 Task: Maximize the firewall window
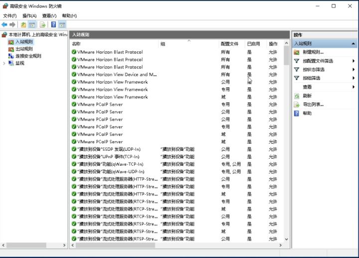coord(334,6)
